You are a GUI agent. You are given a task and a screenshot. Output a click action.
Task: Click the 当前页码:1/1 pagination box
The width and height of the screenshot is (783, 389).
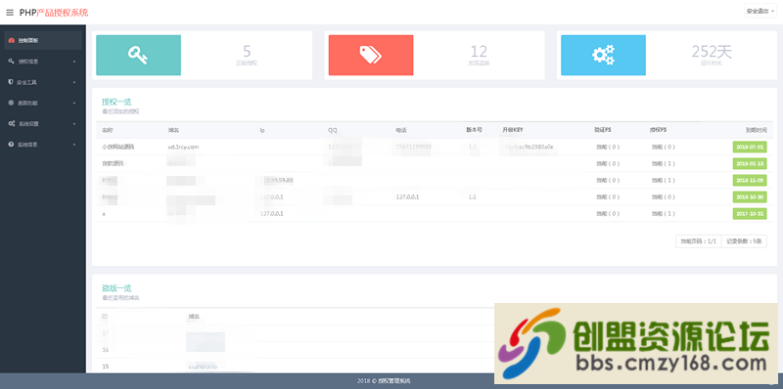[x=698, y=241]
